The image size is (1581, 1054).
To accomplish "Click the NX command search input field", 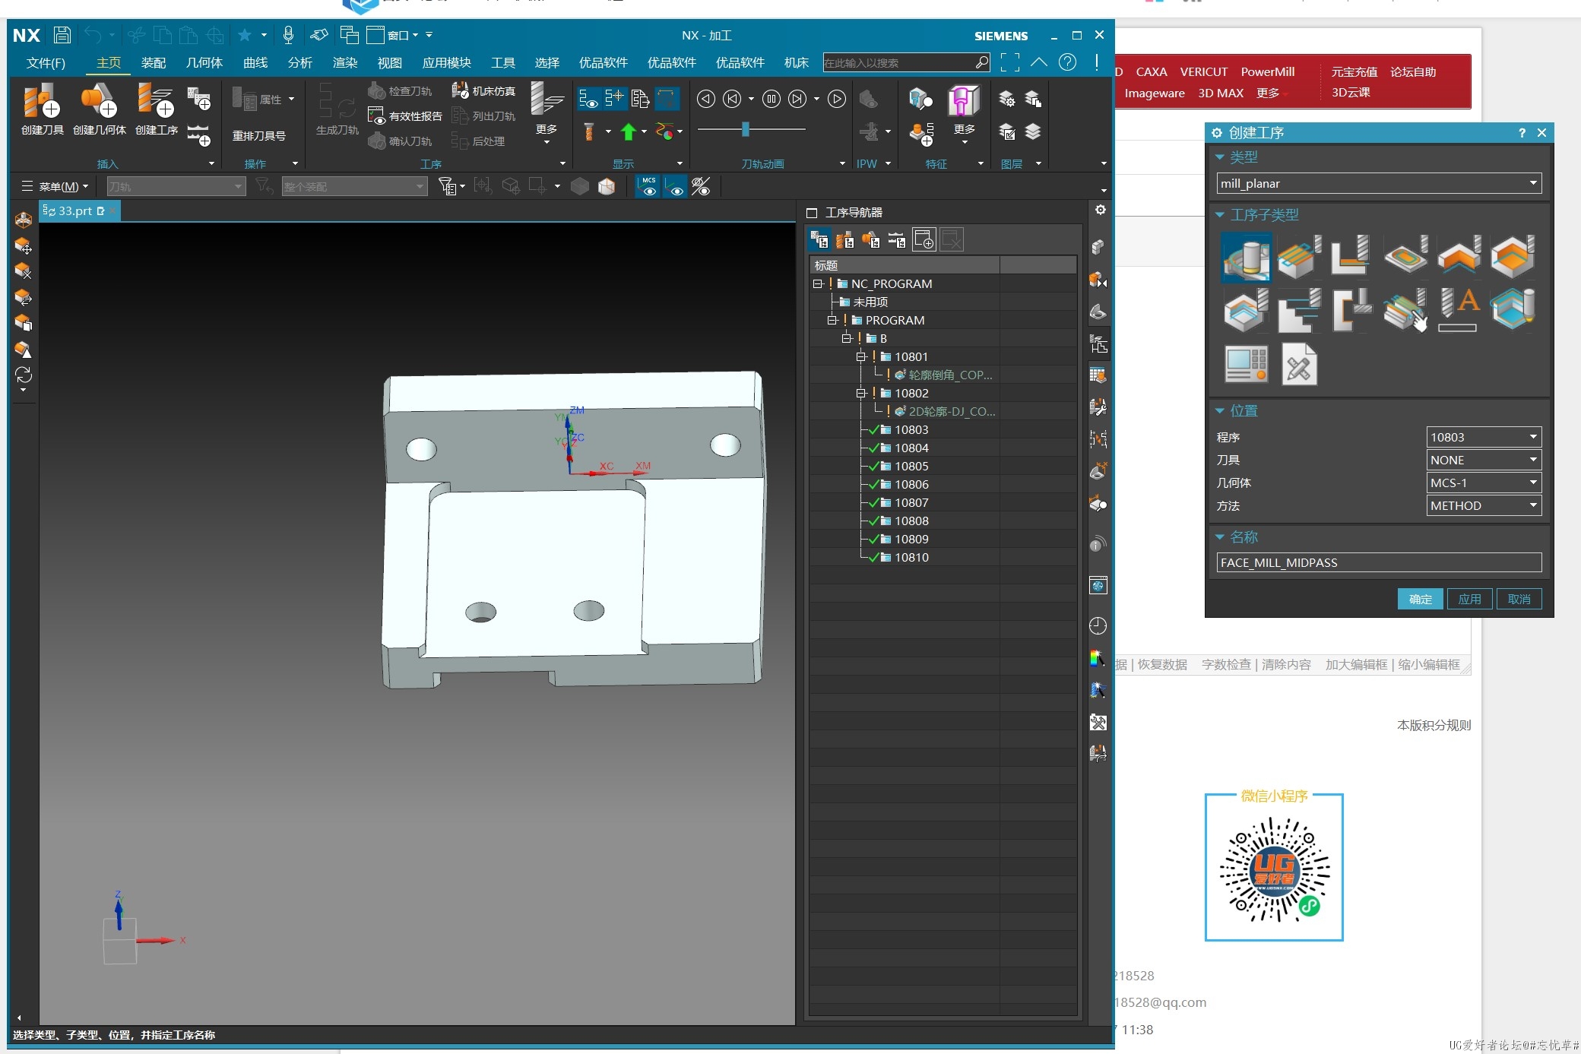I will tap(898, 62).
